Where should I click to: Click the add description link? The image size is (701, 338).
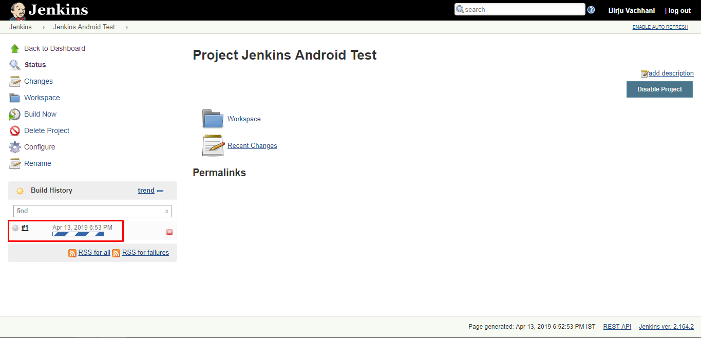click(x=671, y=73)
